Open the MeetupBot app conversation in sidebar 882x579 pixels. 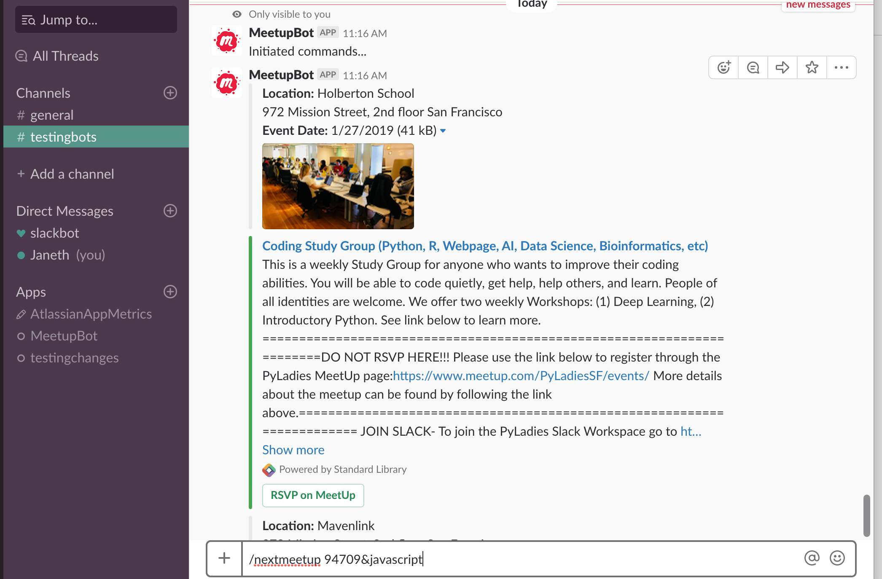tap(64, 336)
